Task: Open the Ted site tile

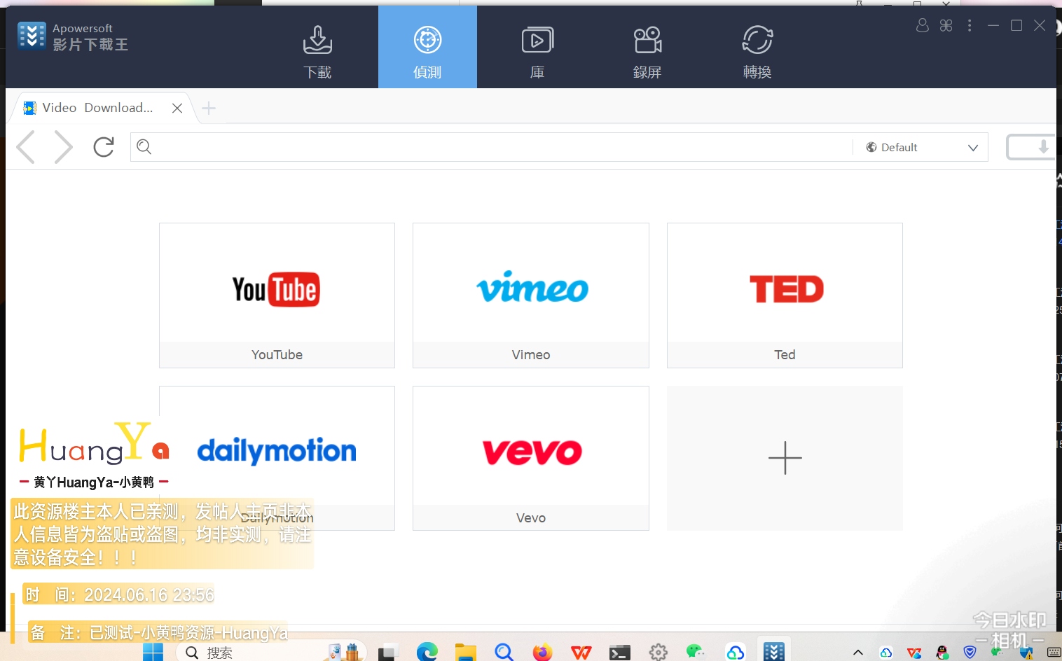Action: point(785,295)
